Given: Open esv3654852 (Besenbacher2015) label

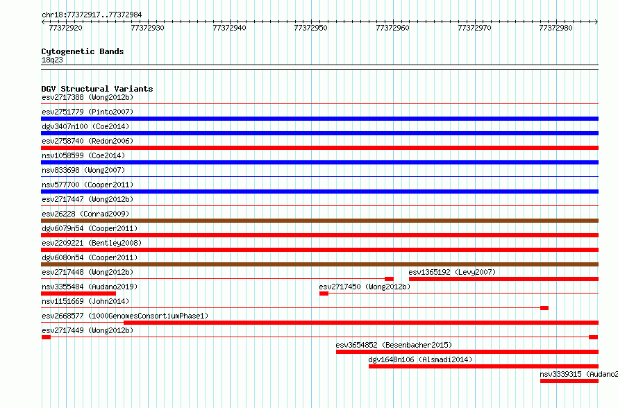Looking at the screenshot, I should [394, 345].
